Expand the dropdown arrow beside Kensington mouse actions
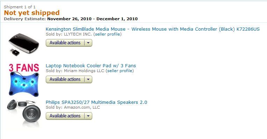Viewport: 267px width, 139px height. [88, 43]
